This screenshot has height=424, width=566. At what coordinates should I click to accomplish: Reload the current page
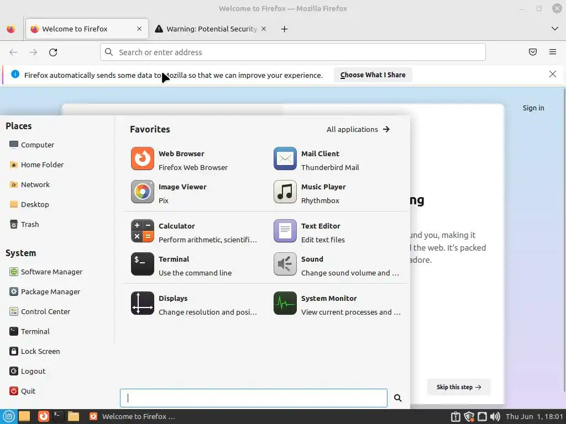53,52
